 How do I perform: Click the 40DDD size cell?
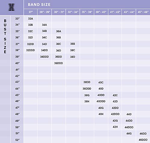coord(101,101)
